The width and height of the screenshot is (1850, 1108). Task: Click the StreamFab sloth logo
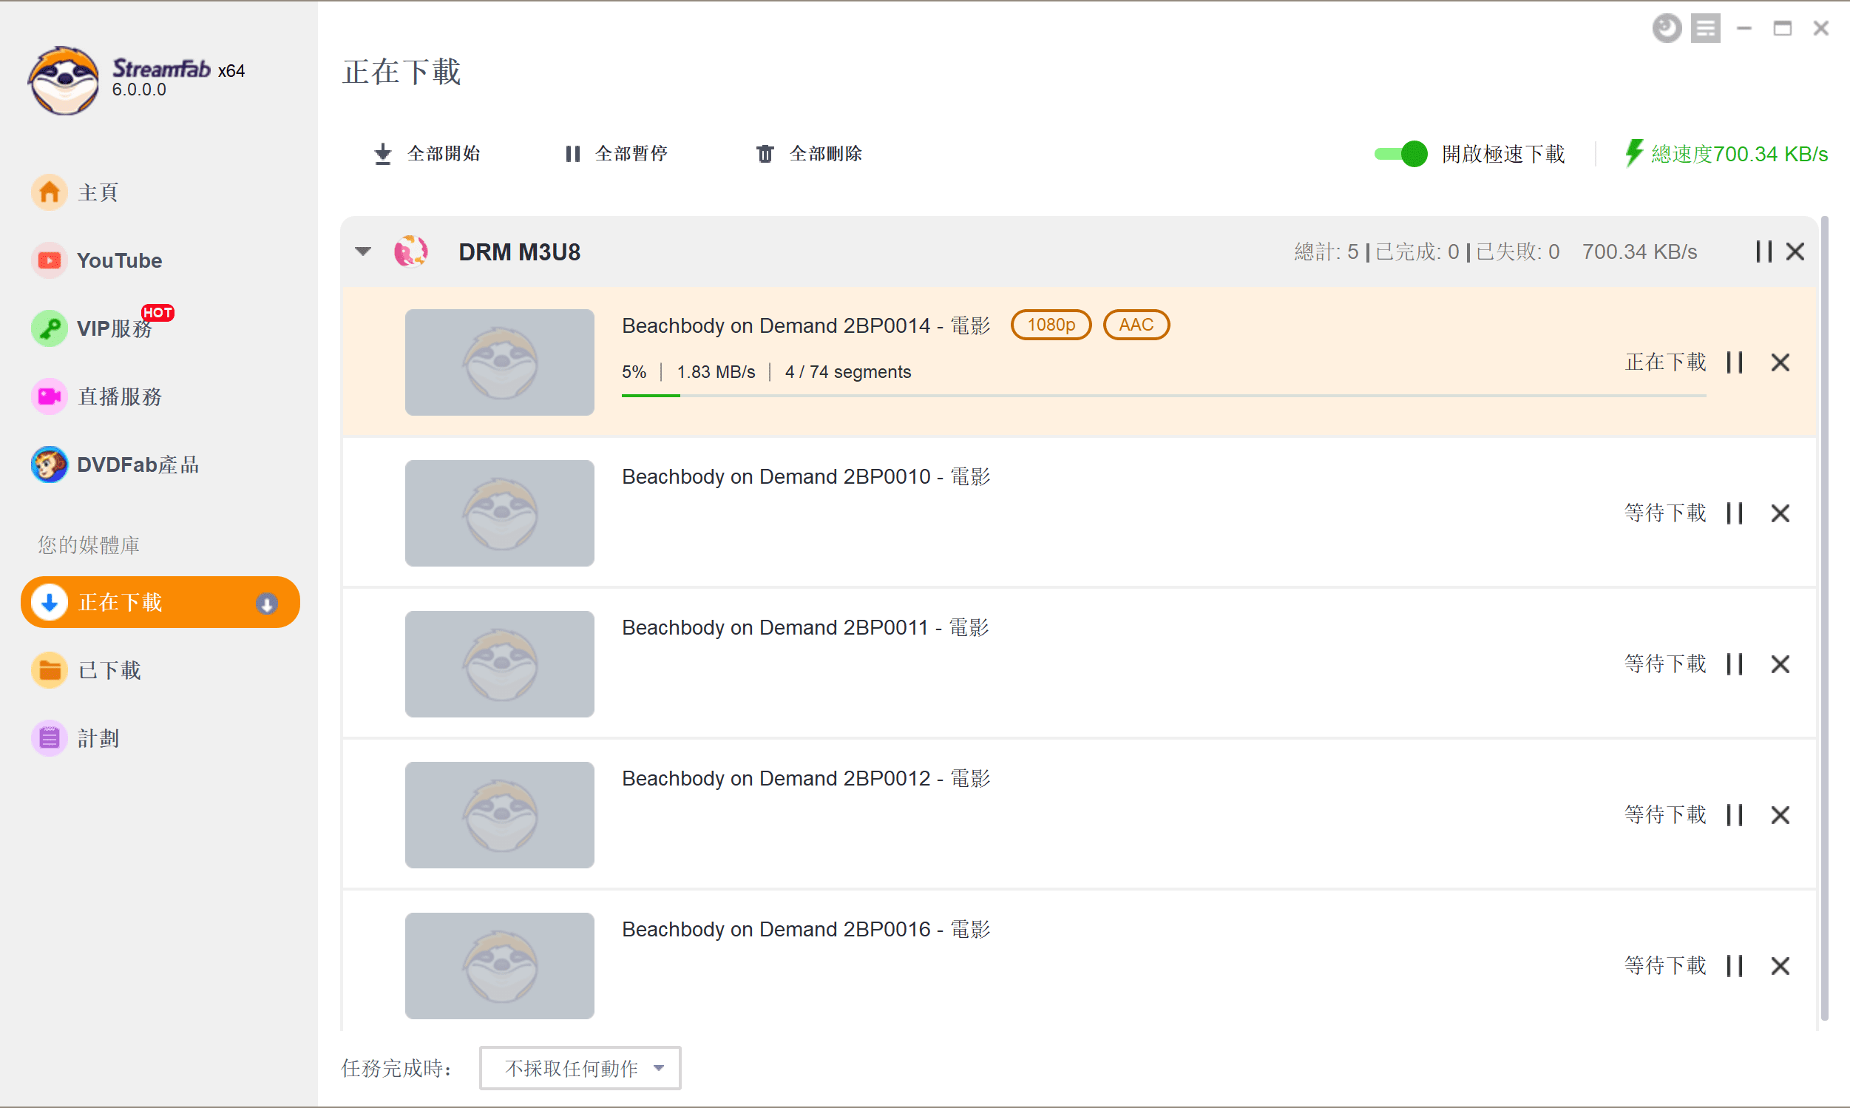pyautogui.click(x=64, y=80)
